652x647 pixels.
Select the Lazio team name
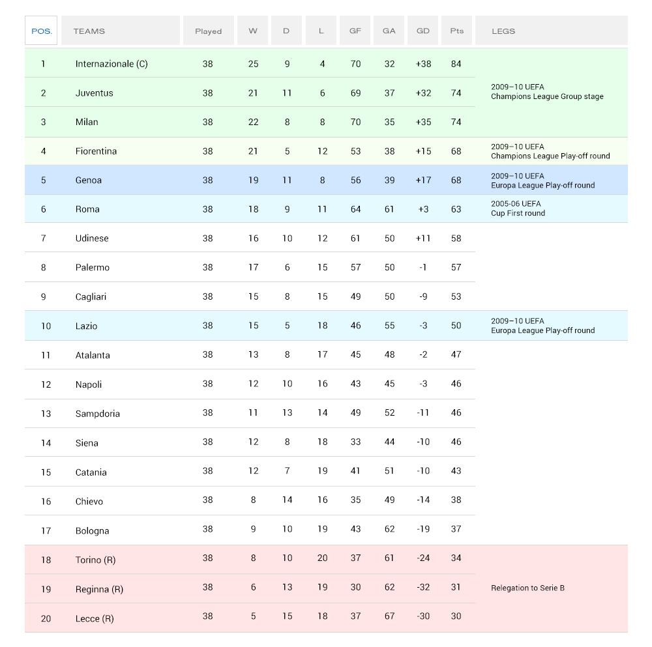click(x=87, y=326)
